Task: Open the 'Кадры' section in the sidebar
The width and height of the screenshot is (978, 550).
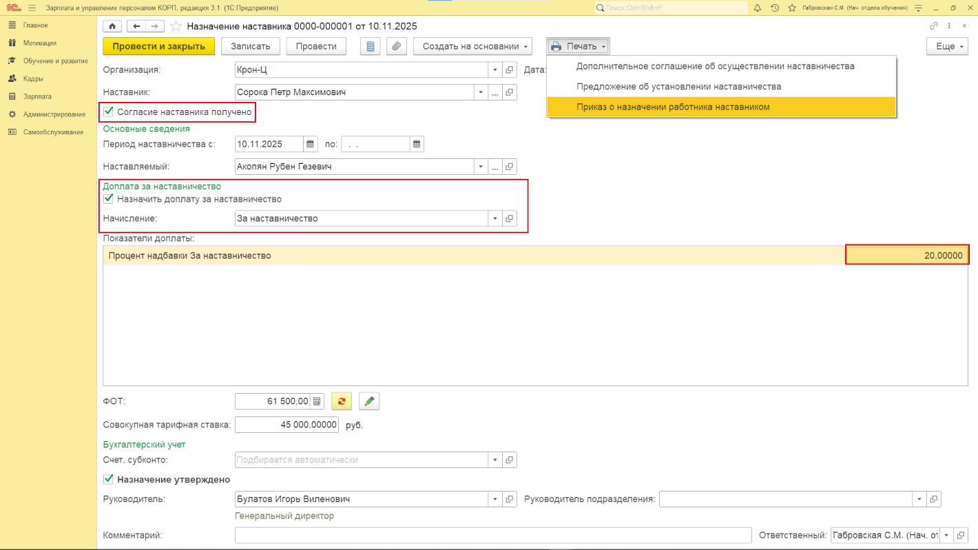Action: [33, 78]
